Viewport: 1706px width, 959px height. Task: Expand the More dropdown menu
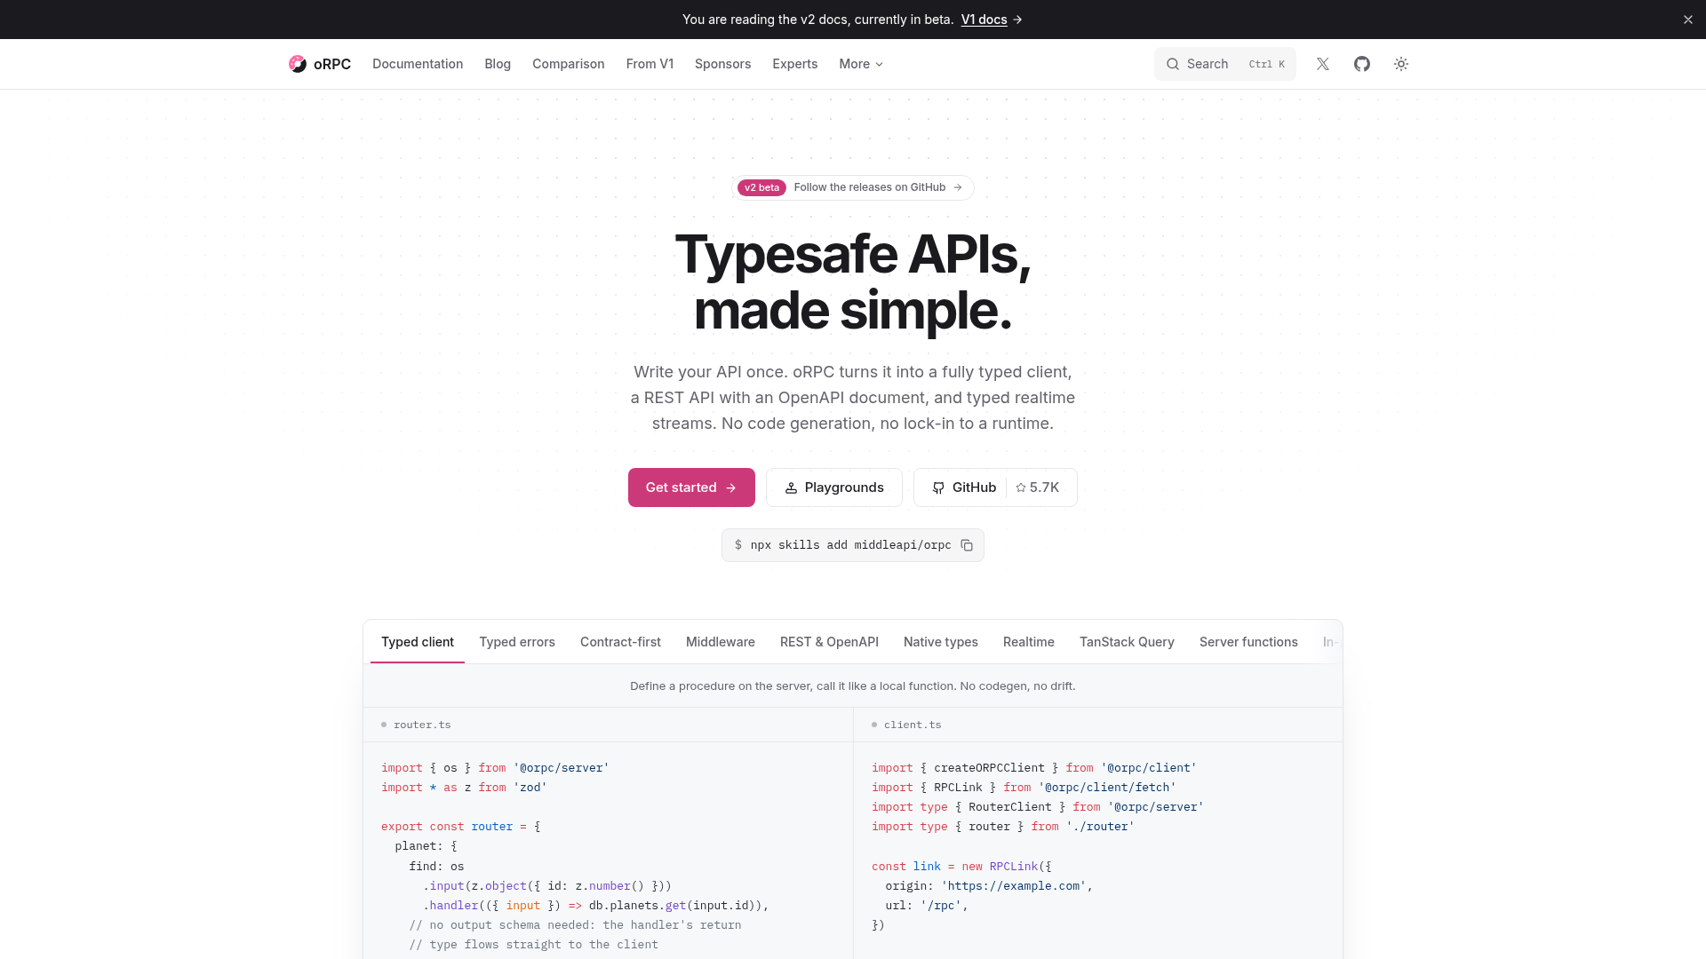861,64
